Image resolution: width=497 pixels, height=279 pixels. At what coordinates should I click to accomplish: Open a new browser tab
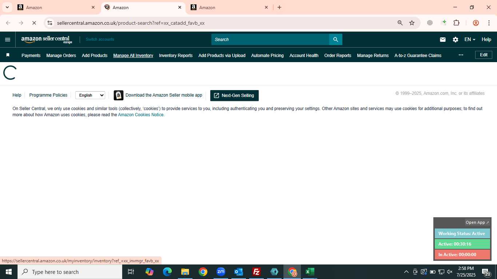(x=279, y=7)
